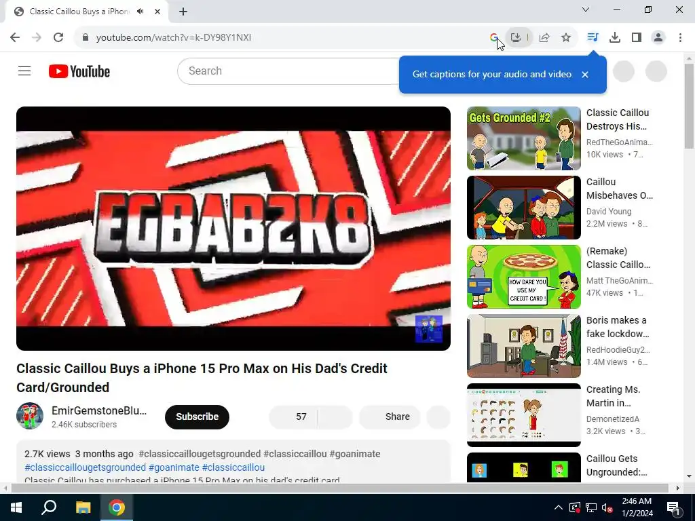Click the horizontal page scrollbar
The height and width of the screenshot is (521, 695).
coord(339,488)
